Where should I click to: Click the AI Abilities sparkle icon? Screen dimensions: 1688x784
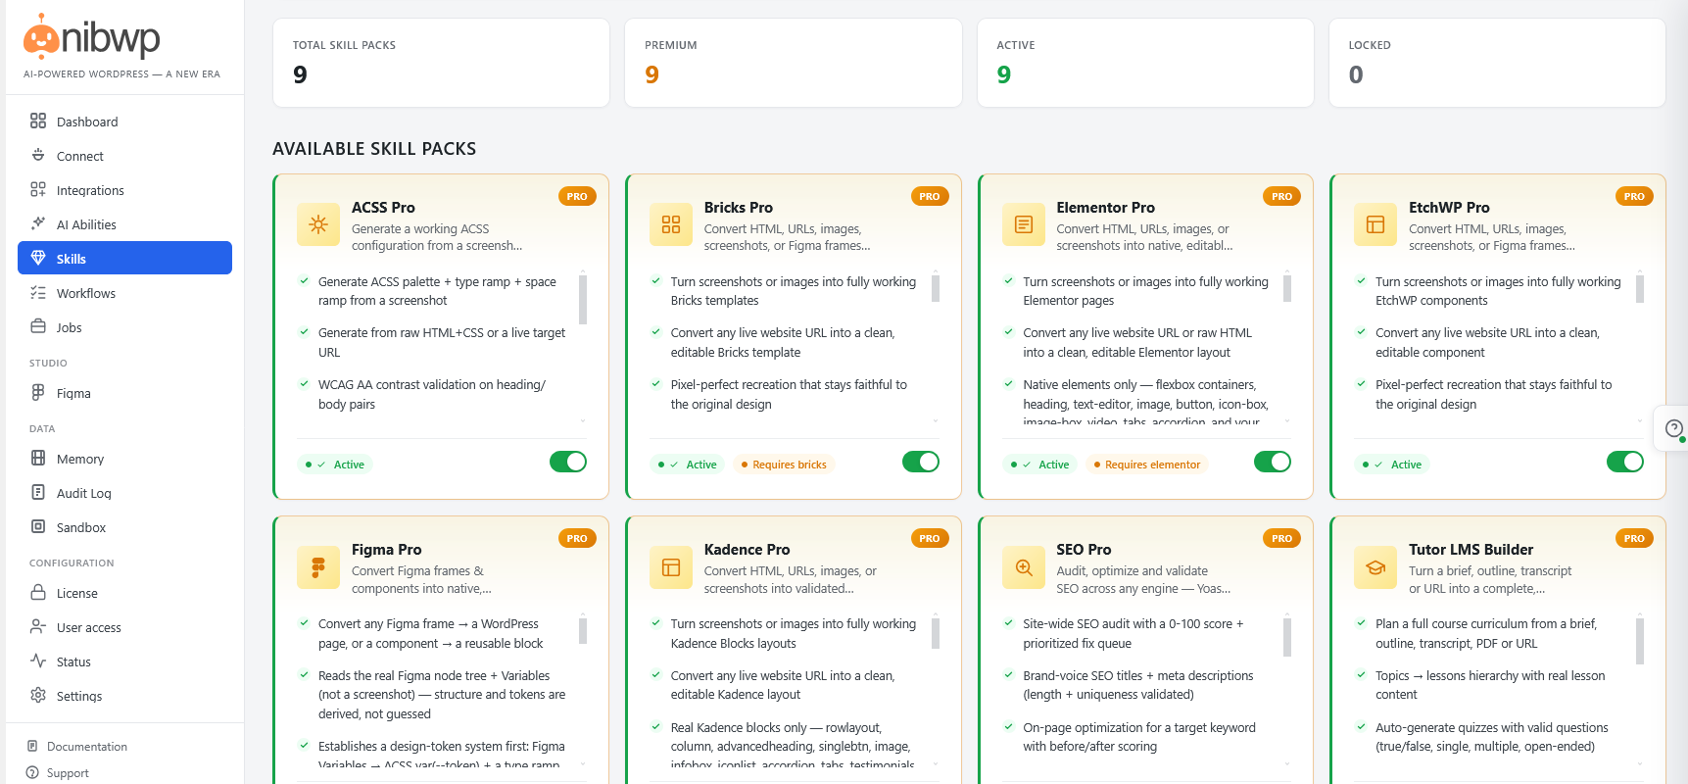coord(38,223)
